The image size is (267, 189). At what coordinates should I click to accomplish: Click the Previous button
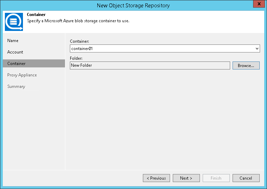156,178
